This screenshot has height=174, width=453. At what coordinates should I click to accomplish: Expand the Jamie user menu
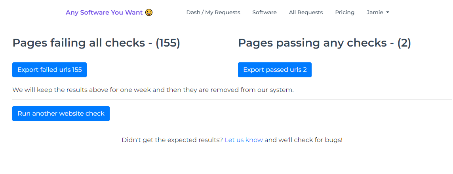378,12
